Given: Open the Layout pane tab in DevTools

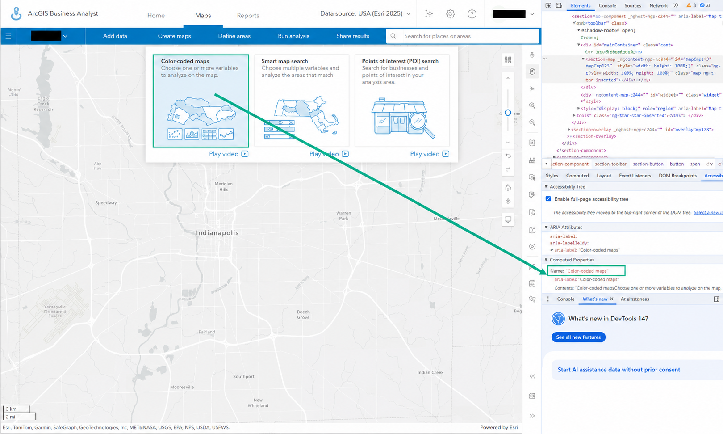Looking at the screenshot, I should [604, 176].
